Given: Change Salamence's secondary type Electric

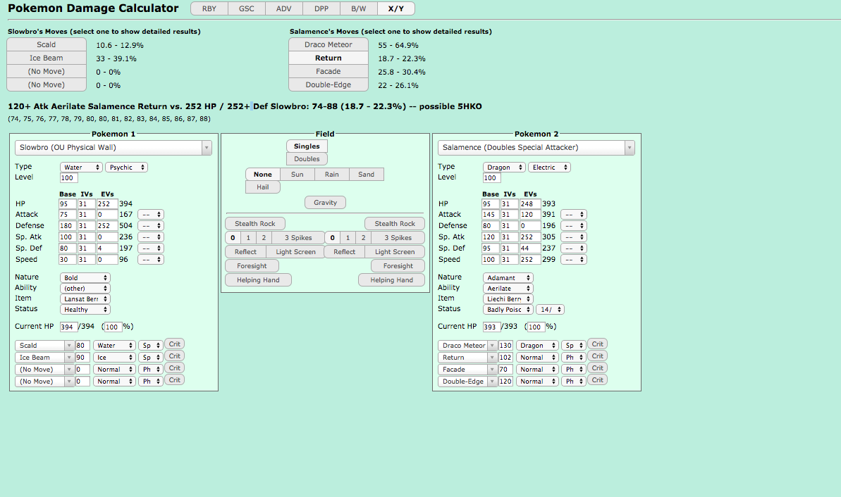Looking at the screenshot, I should (550, 167).
